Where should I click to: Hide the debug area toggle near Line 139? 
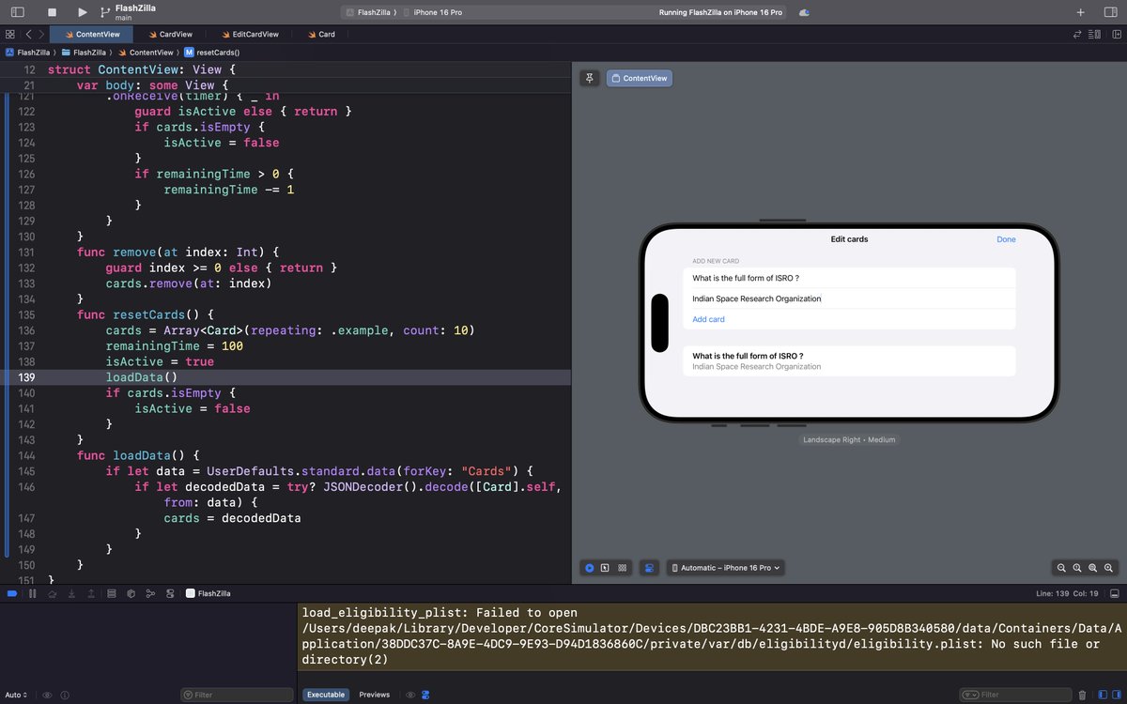(1115, 593)
